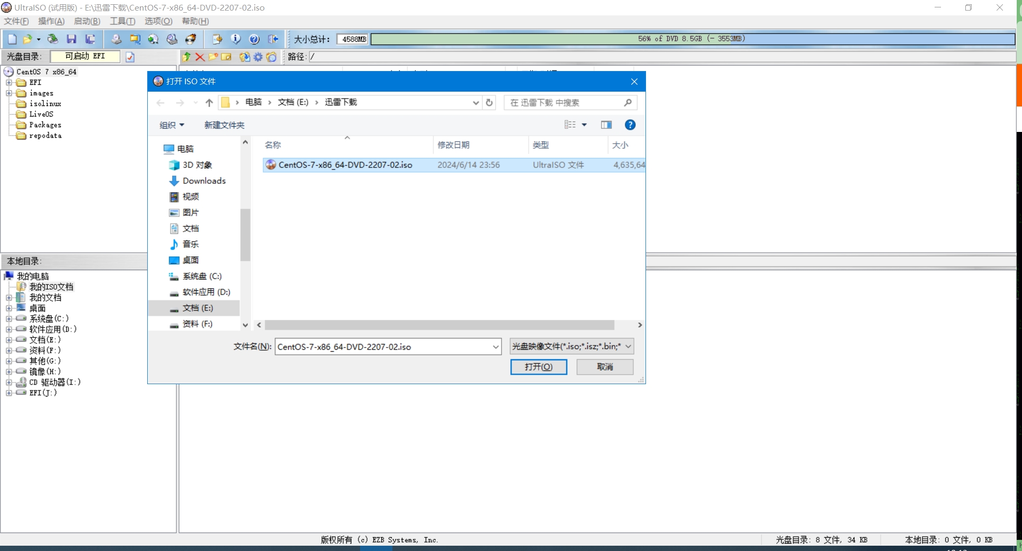Open the 帮助(H) menu
The image size is (1022, 551).
tap(195, 21)
